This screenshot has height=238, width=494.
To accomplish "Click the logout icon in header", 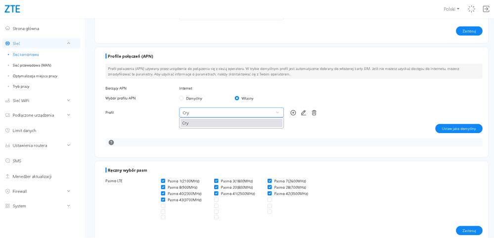I will click(x=486, y=9).
